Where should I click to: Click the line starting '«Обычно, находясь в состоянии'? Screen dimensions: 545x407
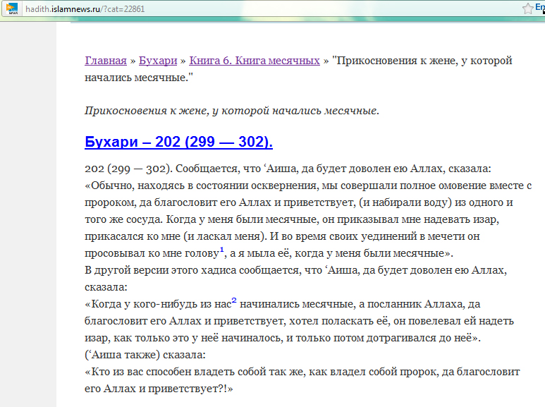[x=308, y=186]
